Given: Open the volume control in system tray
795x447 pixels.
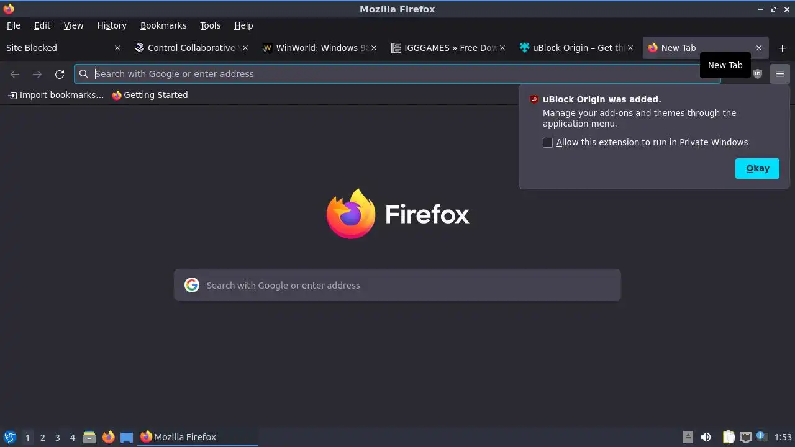Looking at the screenshot, I should coord(706,437).
